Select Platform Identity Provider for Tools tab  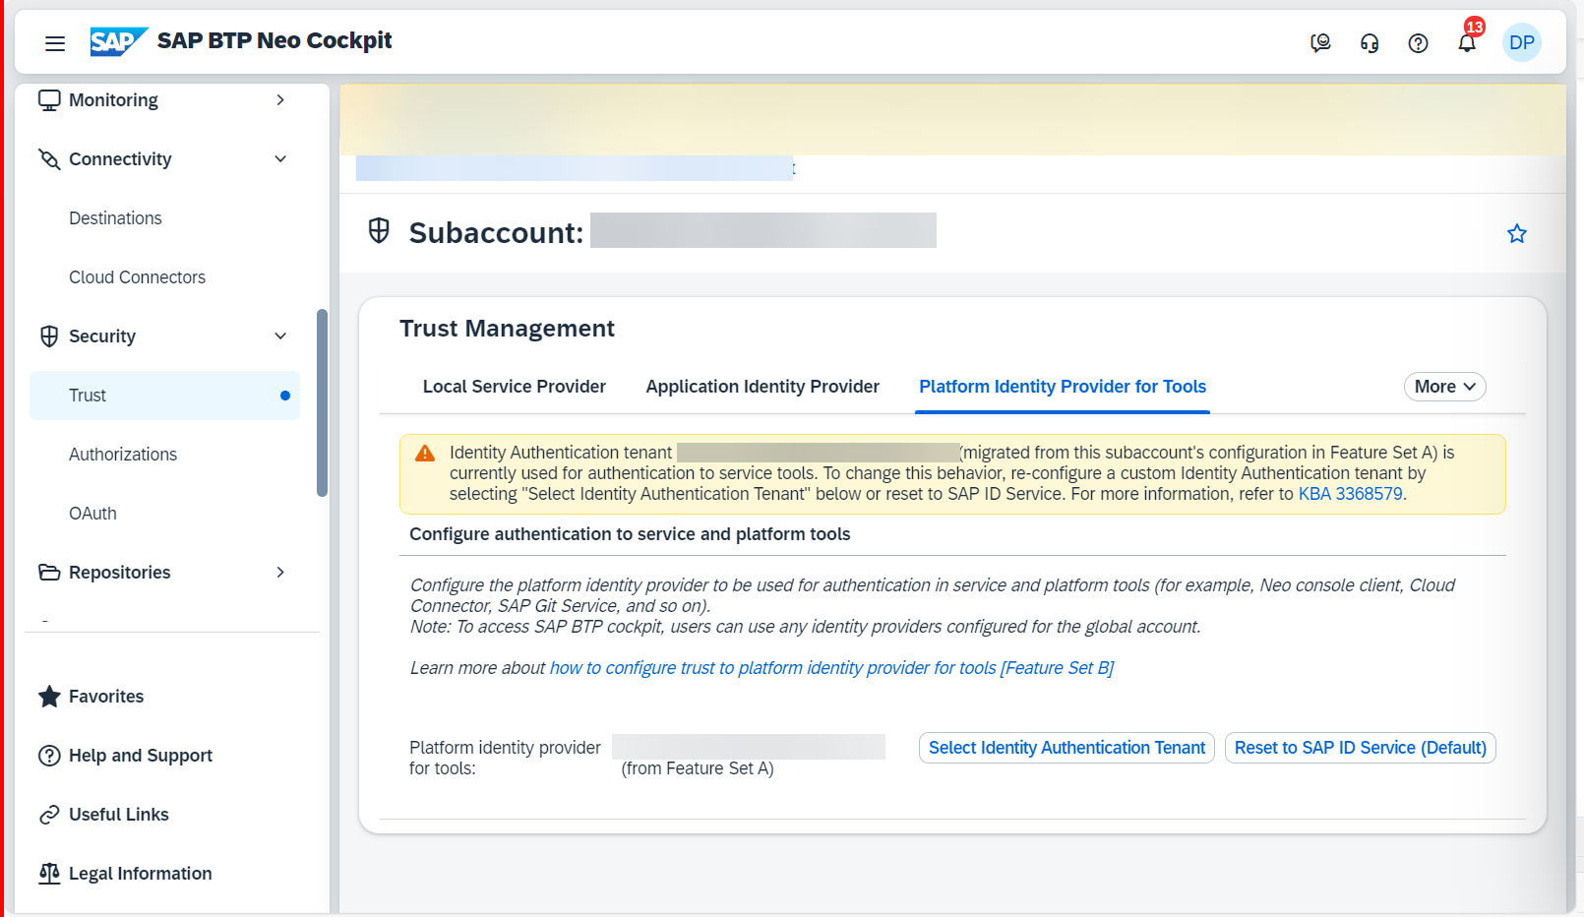1063,387
